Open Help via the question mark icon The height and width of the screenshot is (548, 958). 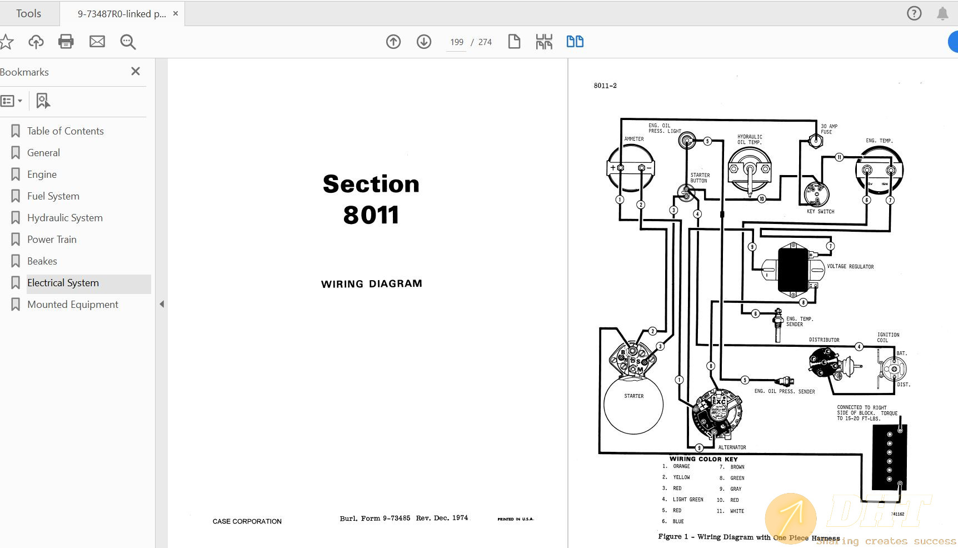pyautogui.click(x=914, y=13)
